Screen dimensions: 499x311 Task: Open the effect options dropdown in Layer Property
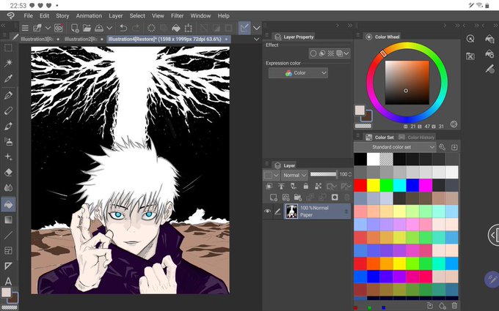coord(346,53)
